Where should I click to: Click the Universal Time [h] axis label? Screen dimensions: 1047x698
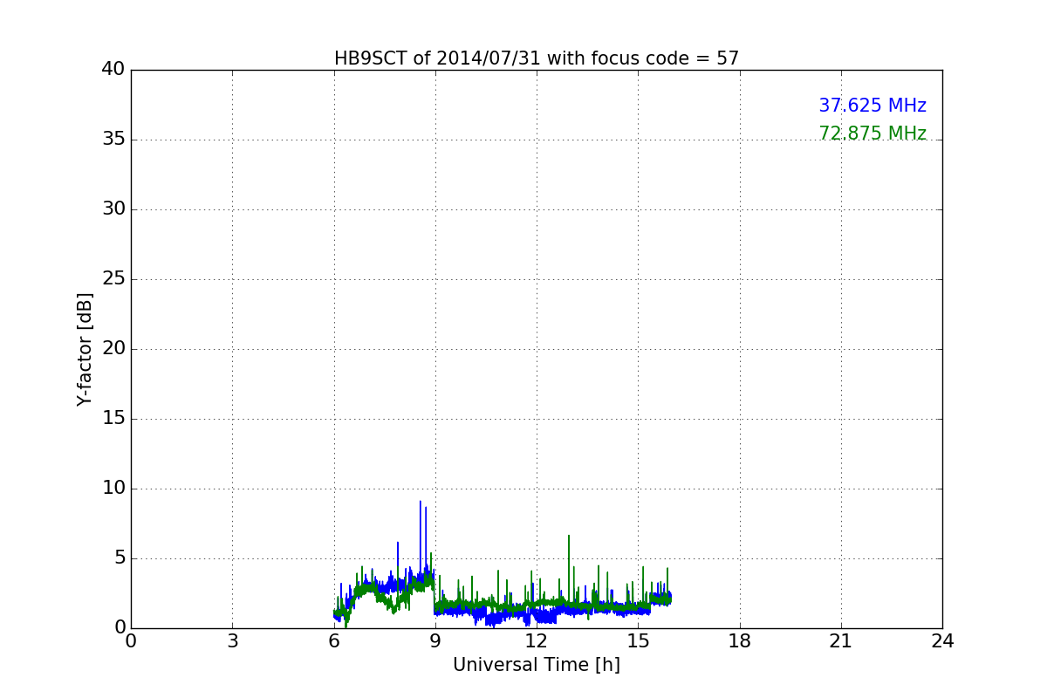tap(537, 665)
